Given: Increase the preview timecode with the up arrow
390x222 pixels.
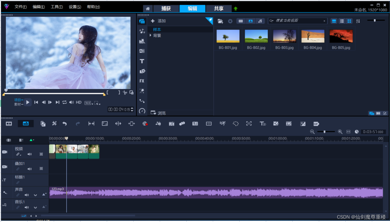Looking at the screenshot, I should pyautogui.click(x=132, y=108).
